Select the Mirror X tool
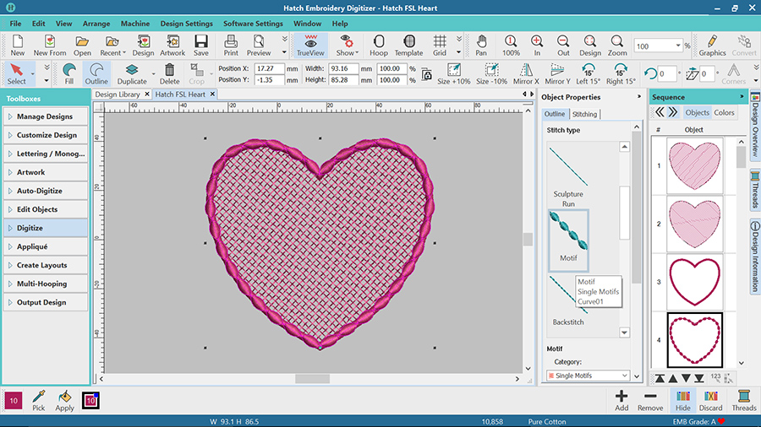The image size is (761, 427). click(x=525, y=73)
